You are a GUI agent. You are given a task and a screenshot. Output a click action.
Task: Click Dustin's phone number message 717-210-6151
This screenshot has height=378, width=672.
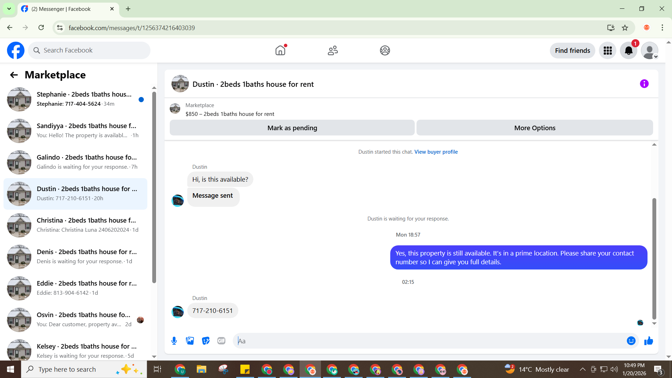(212, 311)
